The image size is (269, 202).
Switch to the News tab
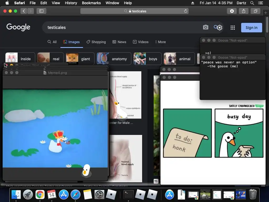[119, 42]
